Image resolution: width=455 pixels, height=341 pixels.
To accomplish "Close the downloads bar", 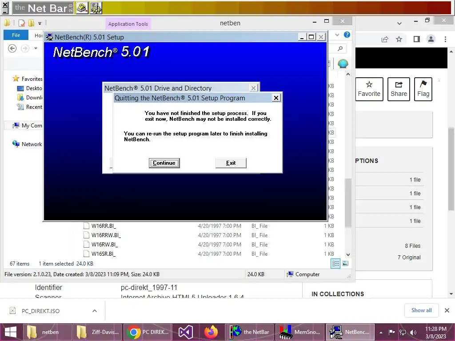I will pyautogui.click(x=447, y=310).
